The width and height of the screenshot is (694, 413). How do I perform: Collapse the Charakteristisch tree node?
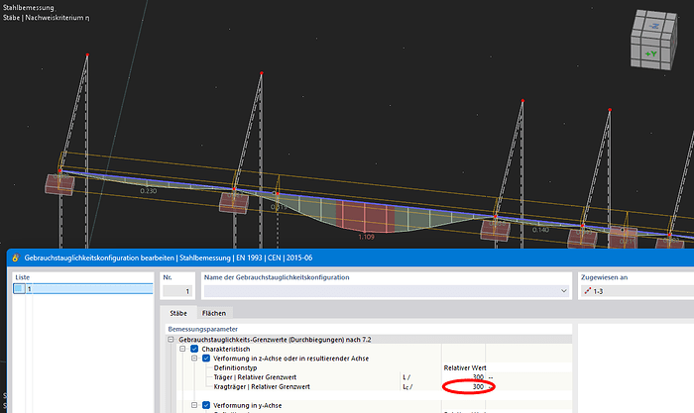pos(182,349)
